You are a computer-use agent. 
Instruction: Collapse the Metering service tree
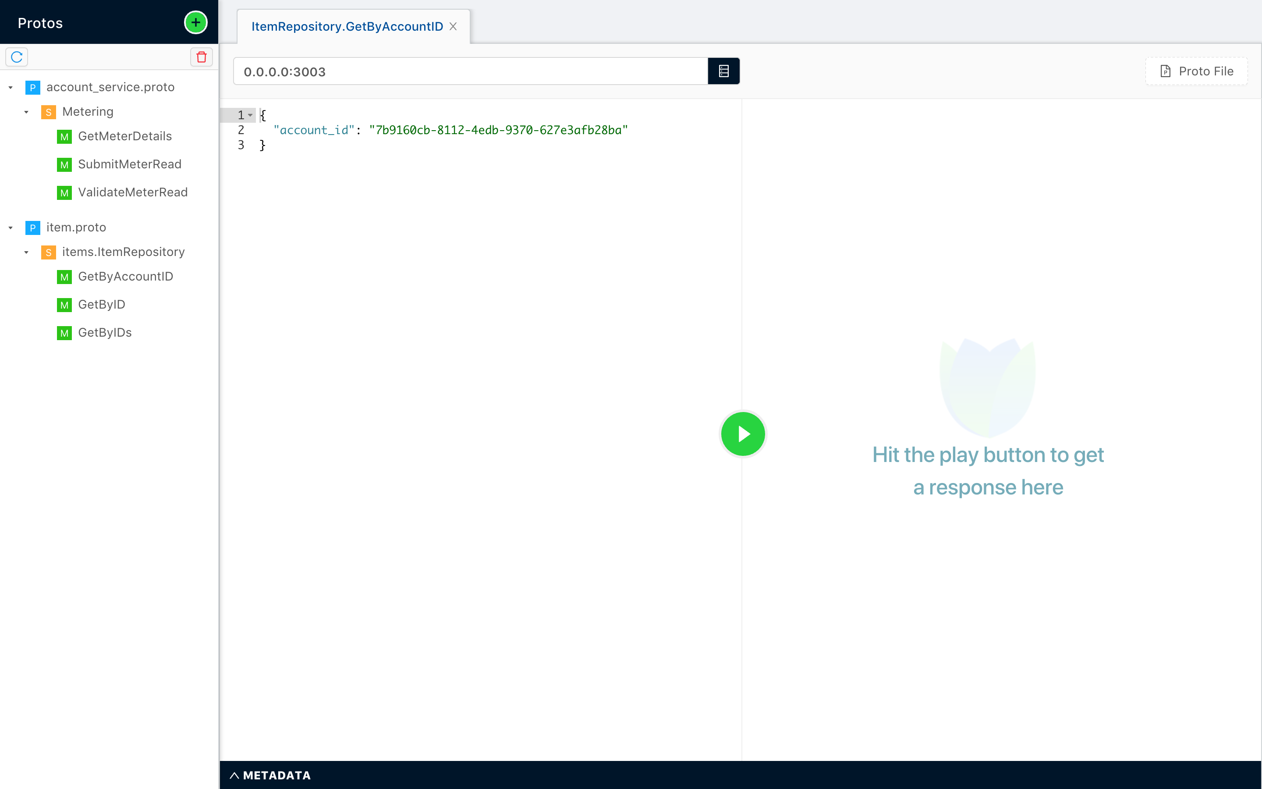click(x=27, y=112)
